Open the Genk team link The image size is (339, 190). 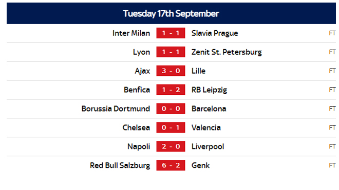tap(201, 165)
